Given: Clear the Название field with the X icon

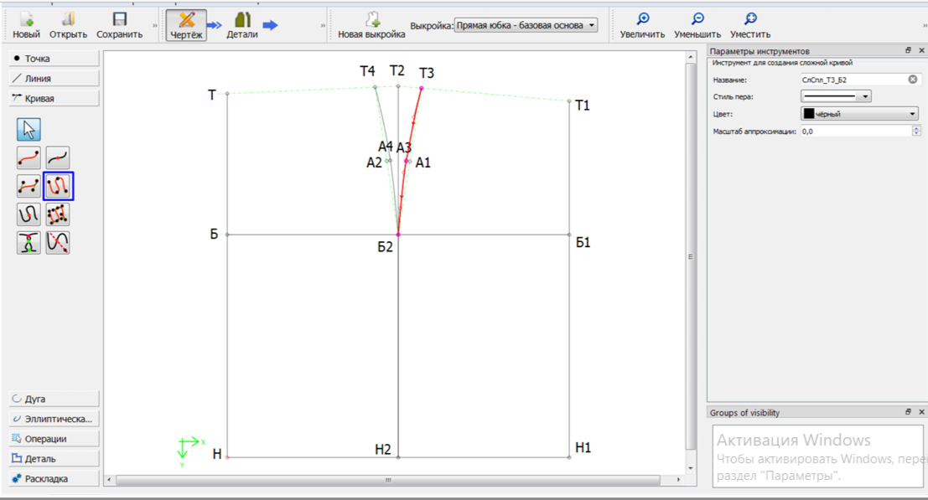Looking at the screenshot, I should coord(913,80).
